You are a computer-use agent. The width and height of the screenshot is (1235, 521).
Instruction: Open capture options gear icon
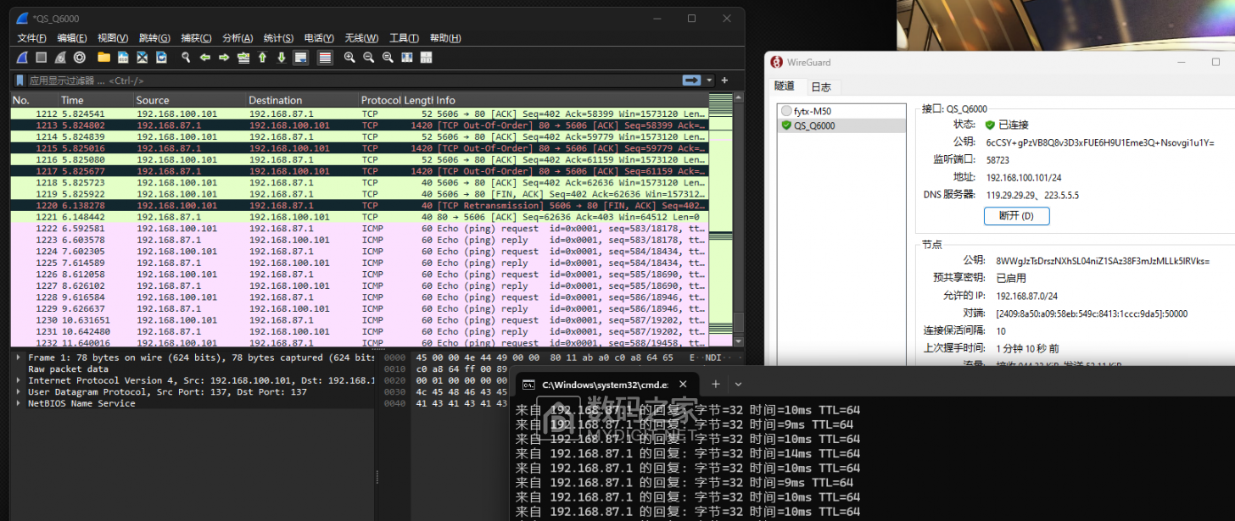[x=80, y=58]
